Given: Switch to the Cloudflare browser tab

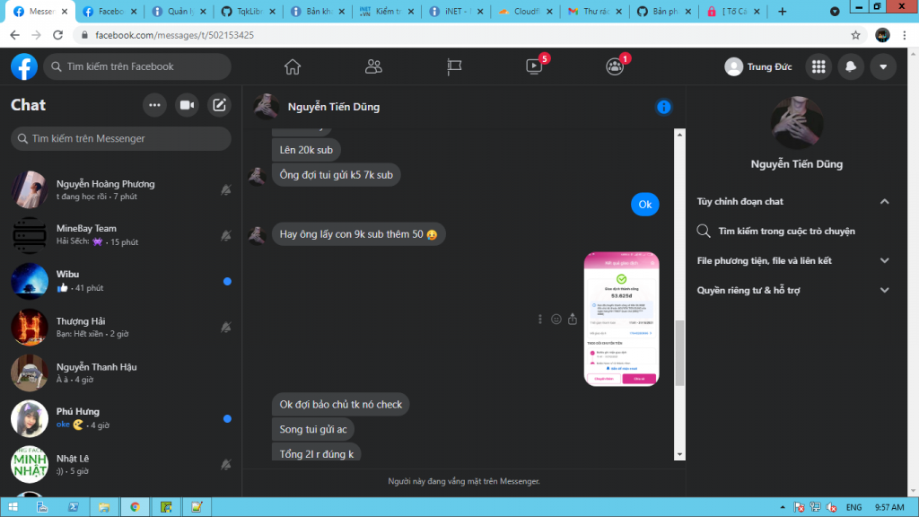Looking at the screenshot, I should pos(522,12).
